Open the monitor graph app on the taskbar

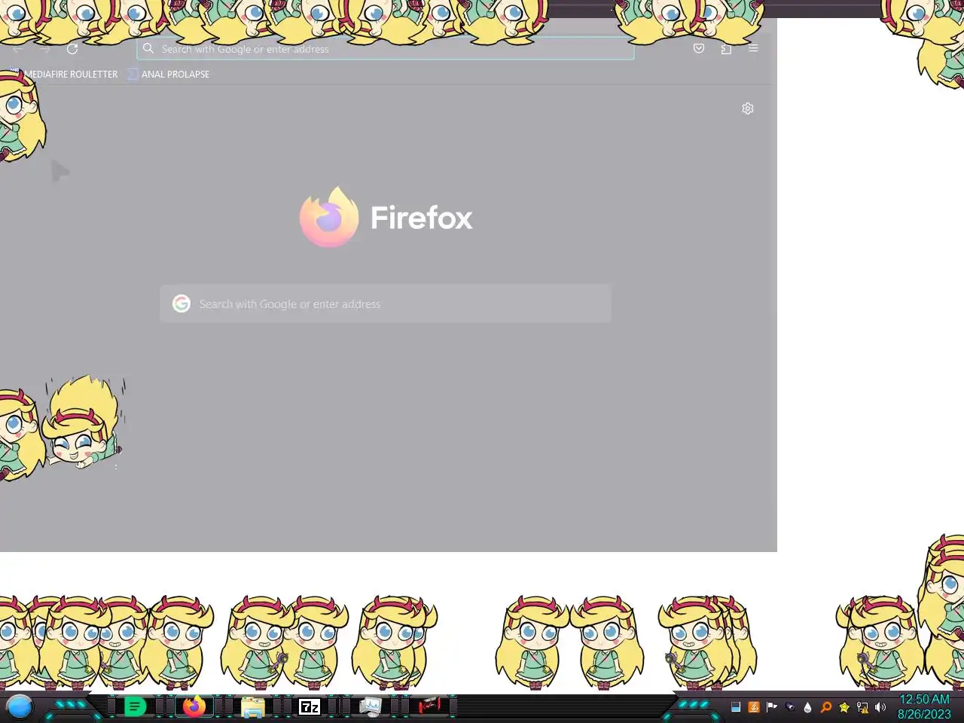click(x=370, y=707)
